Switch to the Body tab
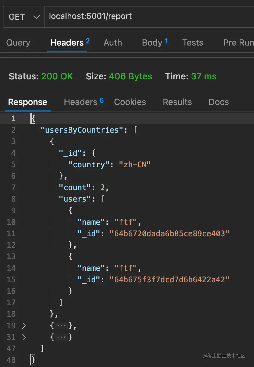Image resolution: width=254 pixels, height=367 pixels. (x=152, y=43)
